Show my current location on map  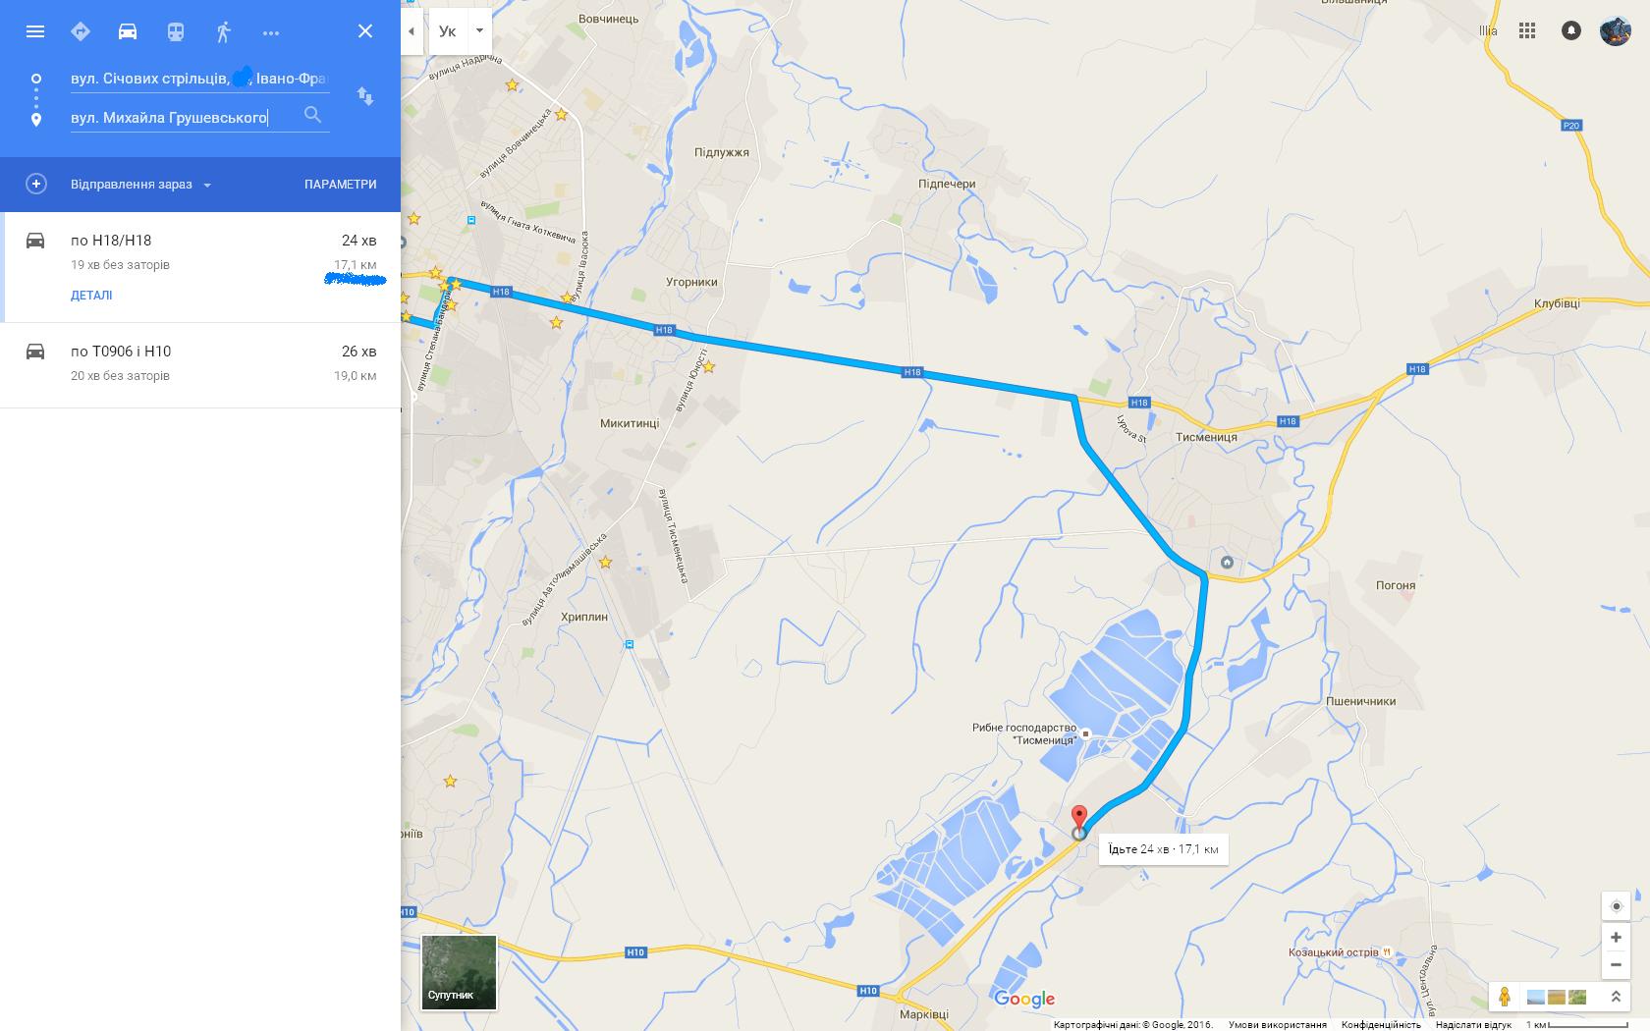pos(1616,906)
